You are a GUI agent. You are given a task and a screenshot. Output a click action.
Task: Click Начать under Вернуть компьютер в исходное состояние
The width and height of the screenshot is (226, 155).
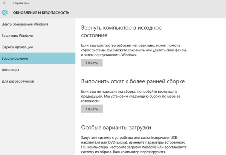(92, 63)
